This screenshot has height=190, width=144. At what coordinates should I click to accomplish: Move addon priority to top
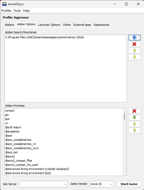134,117
